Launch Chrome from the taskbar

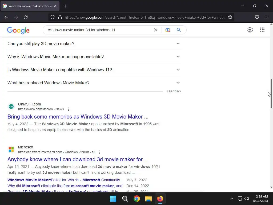[x=137, y=199]
